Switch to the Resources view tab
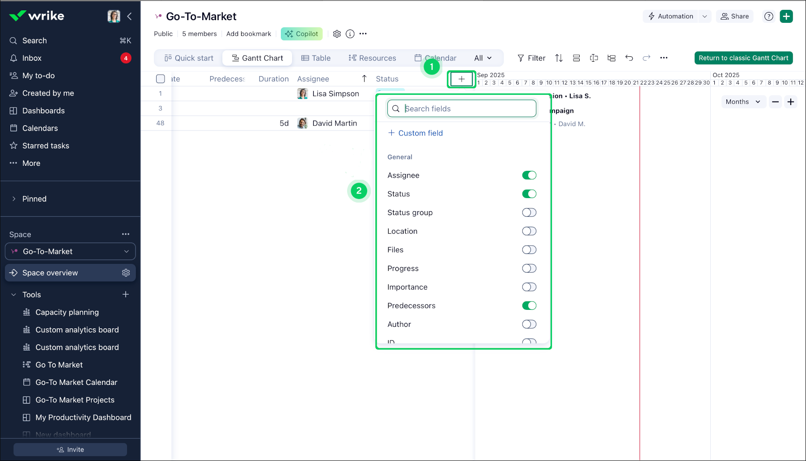Viewport: 806px width, 461px height. point(373,58)
